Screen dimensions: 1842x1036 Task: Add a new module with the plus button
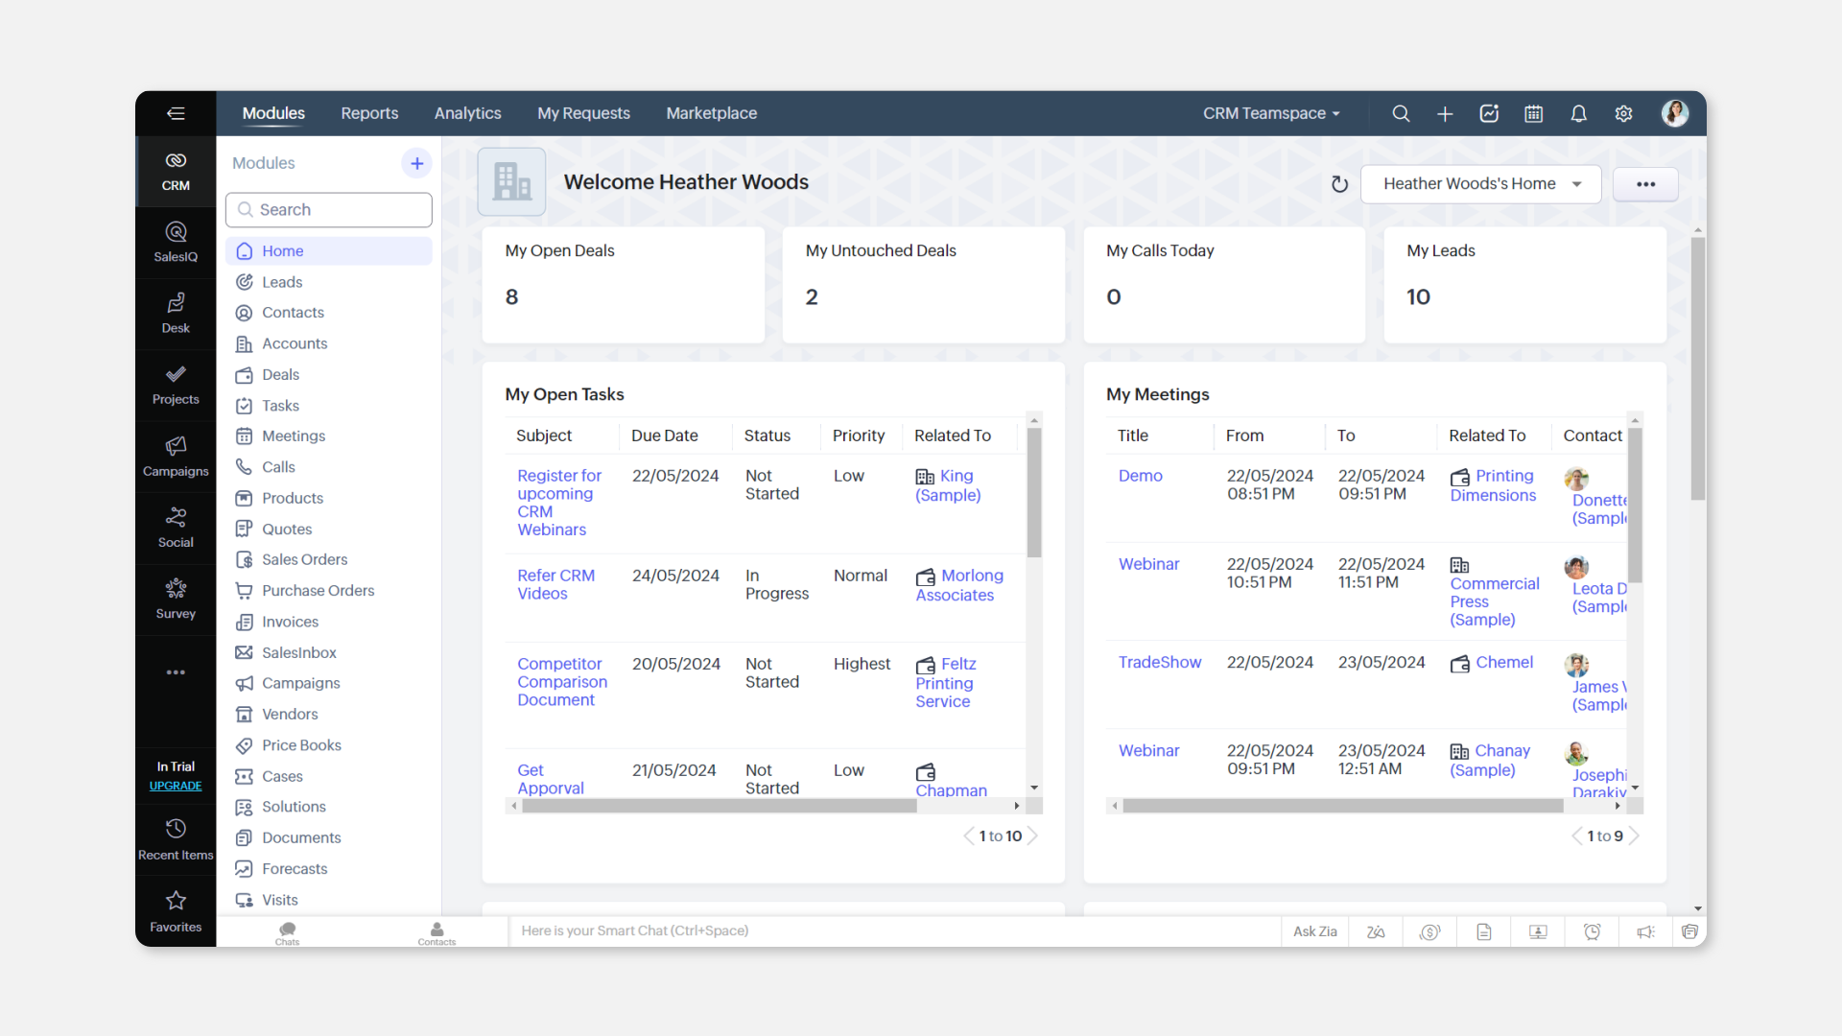(x=416, y=163)
